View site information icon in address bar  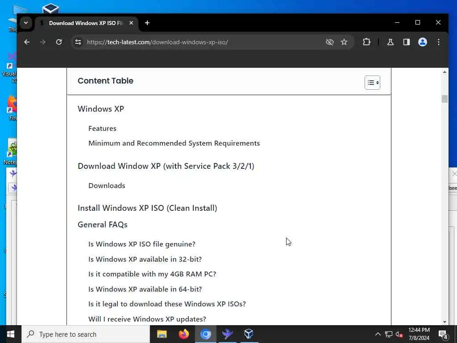[78, 42]
